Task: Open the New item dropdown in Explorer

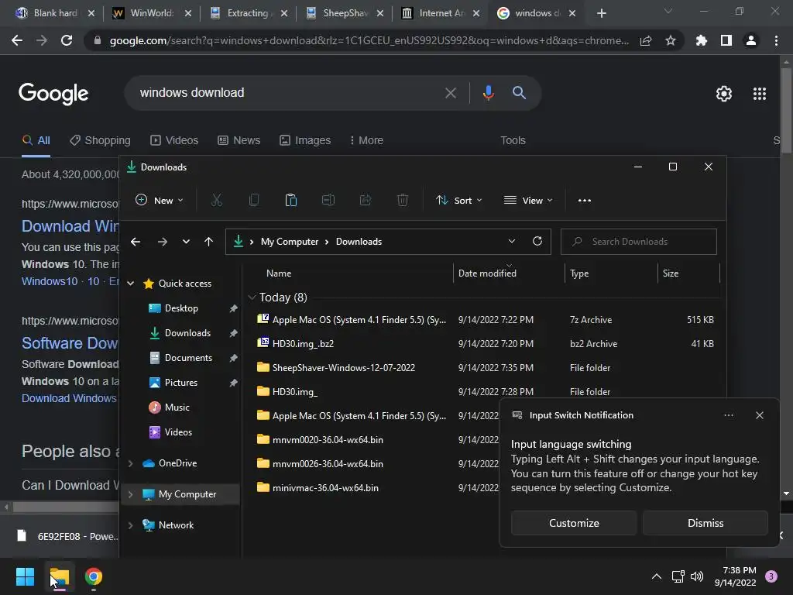Action: coord(160,201)
